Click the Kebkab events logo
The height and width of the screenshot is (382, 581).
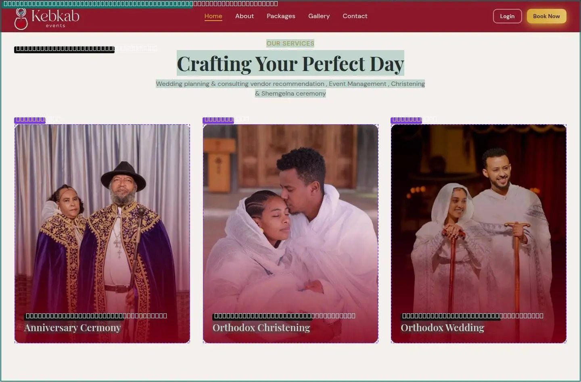(x=47, y=18)
